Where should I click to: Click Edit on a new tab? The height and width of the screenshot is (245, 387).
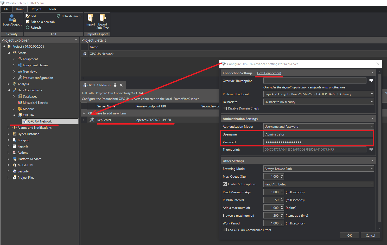point(40,22)
